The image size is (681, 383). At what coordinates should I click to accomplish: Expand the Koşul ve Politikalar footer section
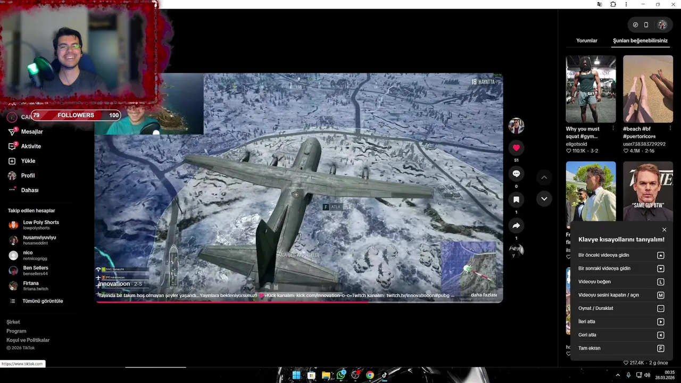(28, 340)
